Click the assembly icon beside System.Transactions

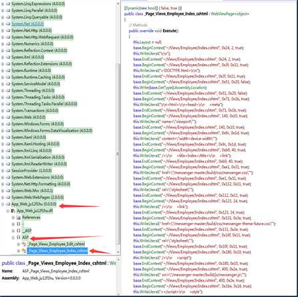point(8,111)
